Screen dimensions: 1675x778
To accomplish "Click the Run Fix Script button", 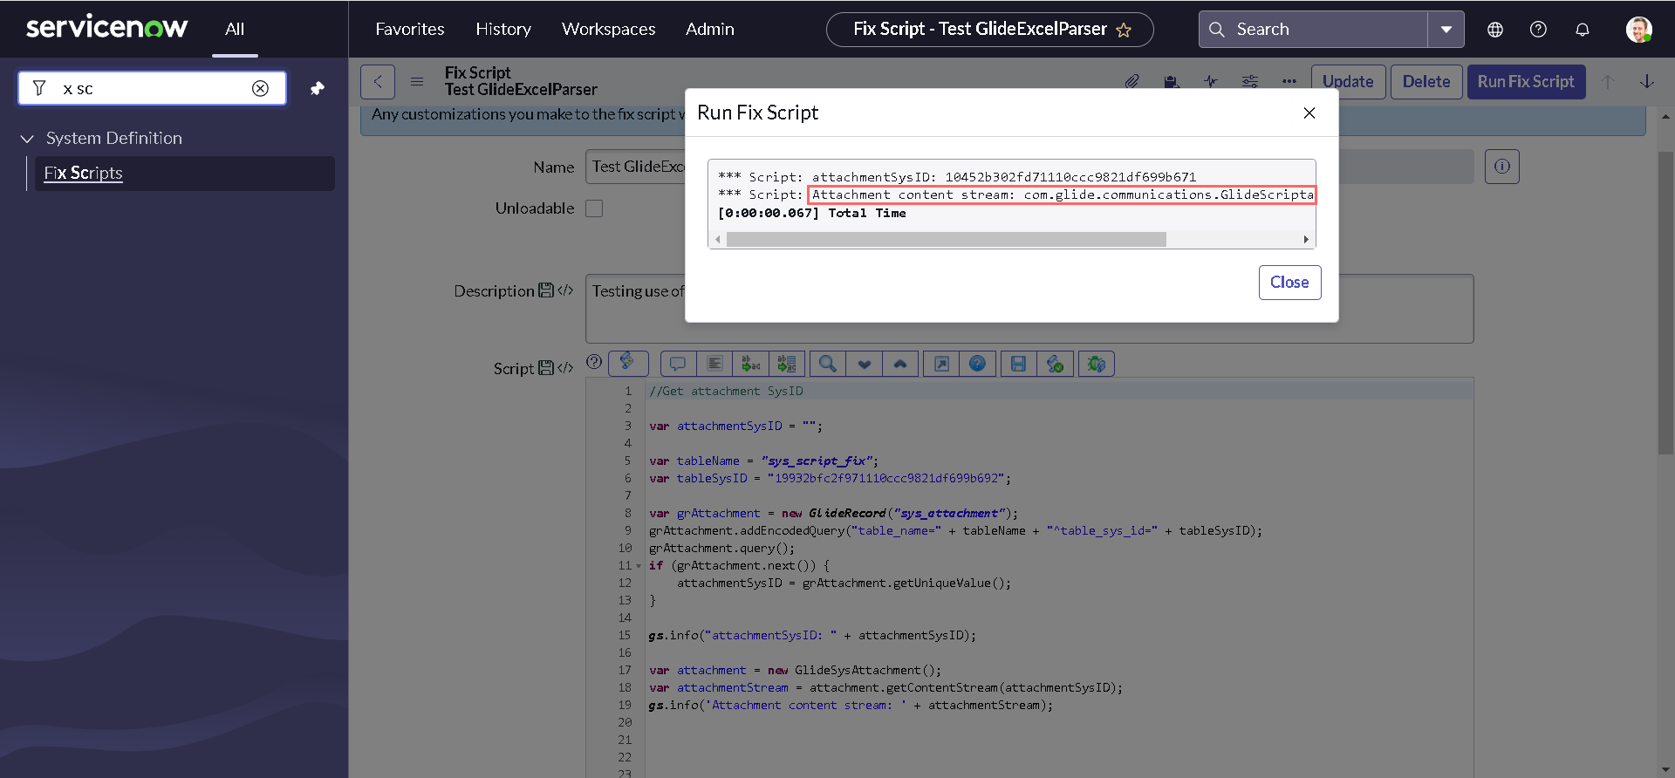I will [1526, 82].
